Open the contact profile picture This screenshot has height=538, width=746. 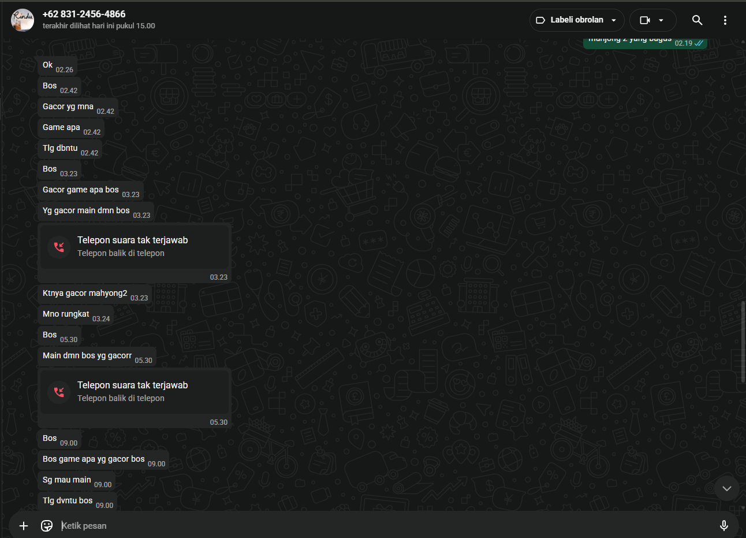pyautogui.click(x=23, y=20)
